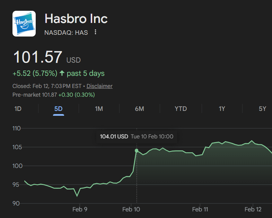
Task: Show the 1M price chart
Action: coord(99,109)
